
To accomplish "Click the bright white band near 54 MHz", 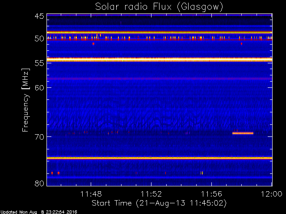I will coord(160,59).
